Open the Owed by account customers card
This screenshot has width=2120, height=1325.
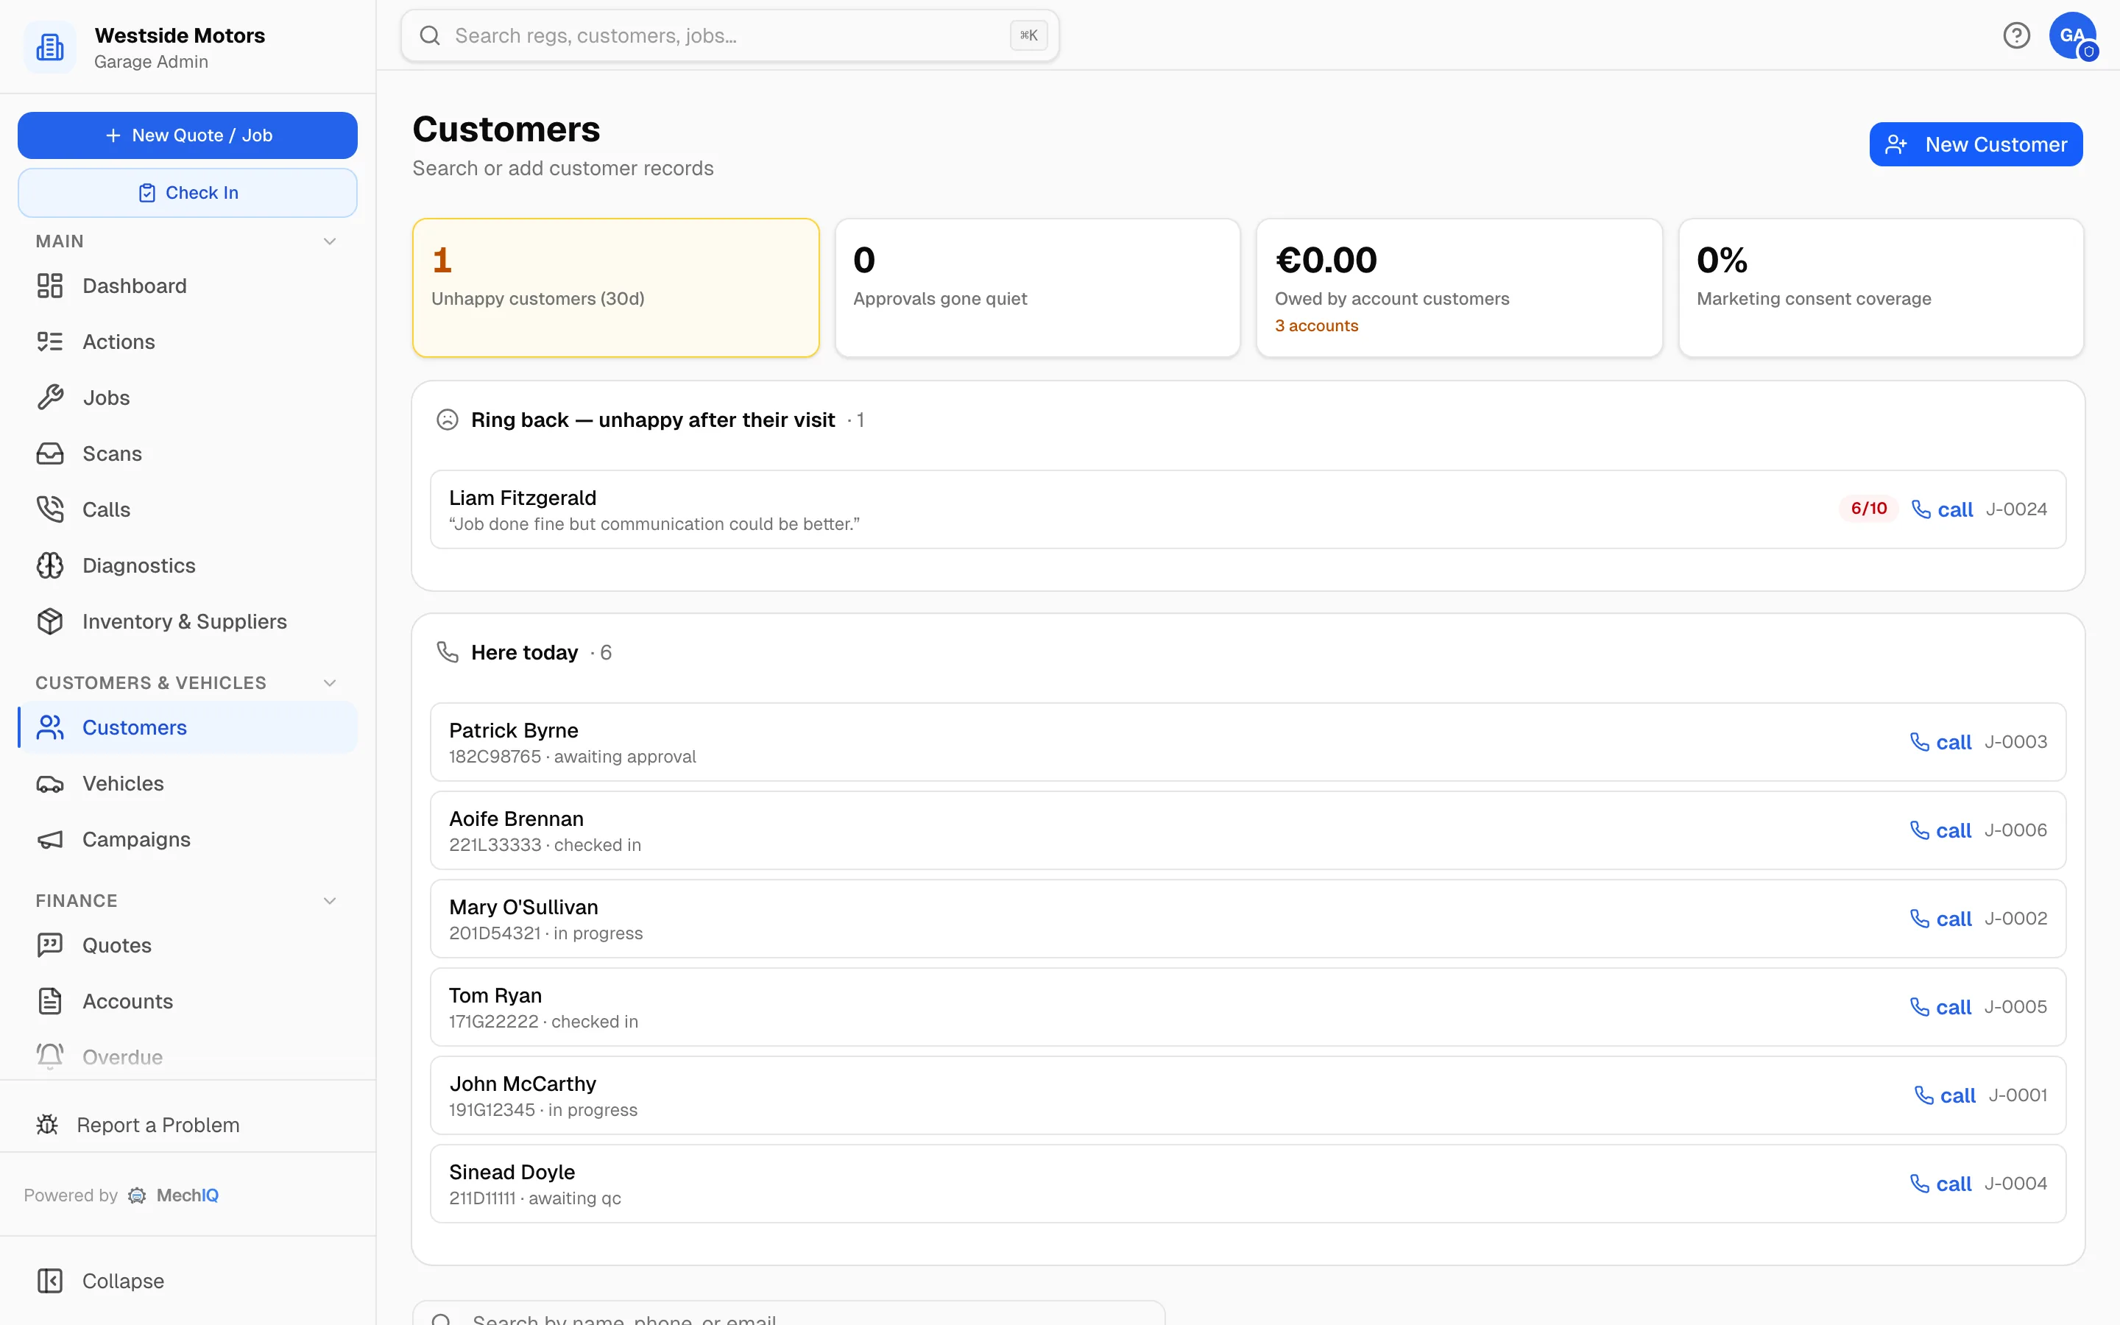pyautogui.click(x=1460, y=287)
